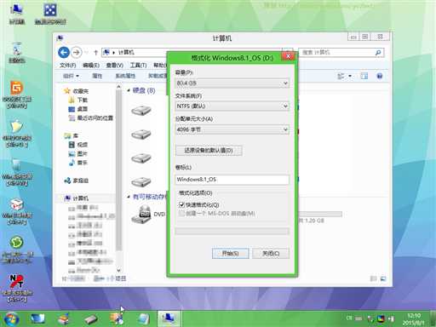Select Favorites in navigation pane
Viewport: 436px width, 327px height.
point(77,91)
